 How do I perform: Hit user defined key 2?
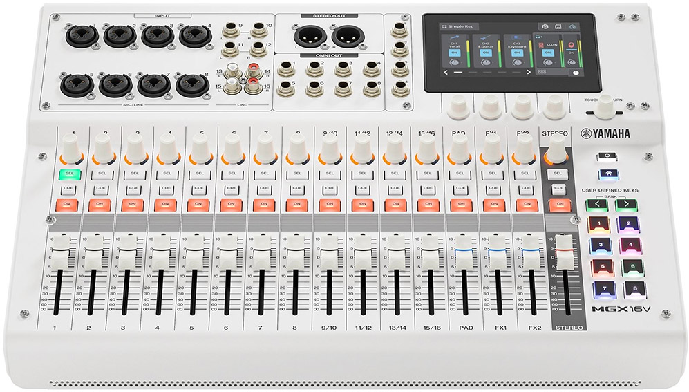tap(628, 224)
